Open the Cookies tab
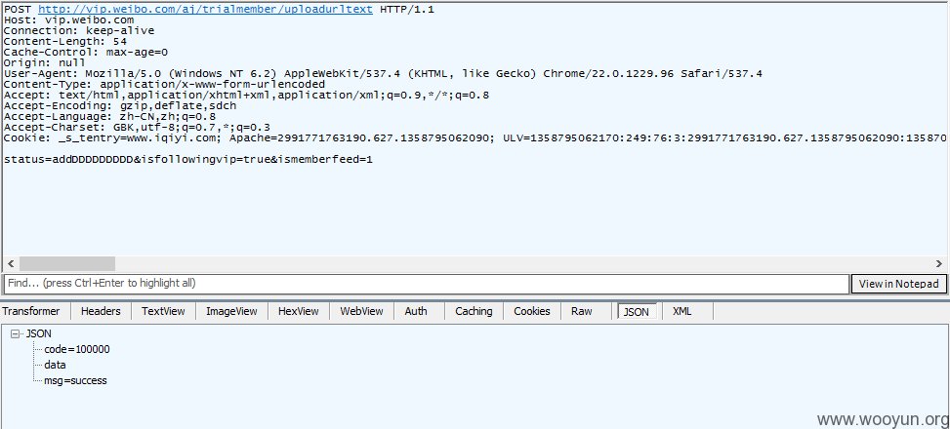The width and height of the screenshot is (950, 429). click(x=532, y=311)
